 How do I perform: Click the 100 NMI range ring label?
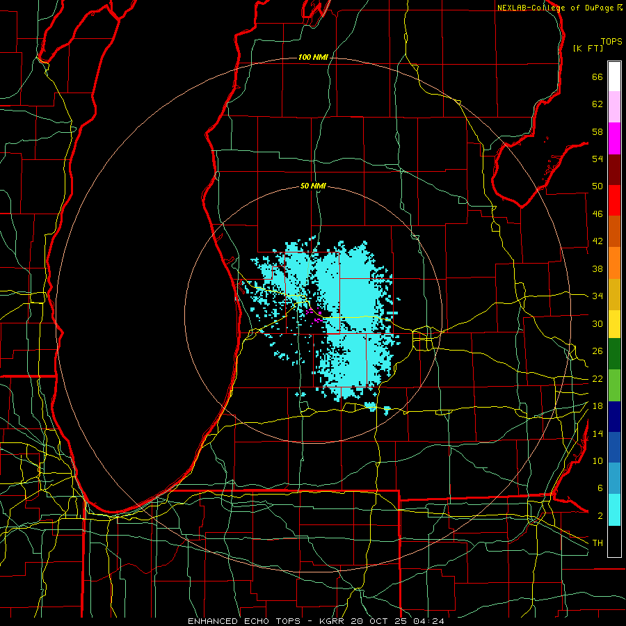click(x=313, y=58)
